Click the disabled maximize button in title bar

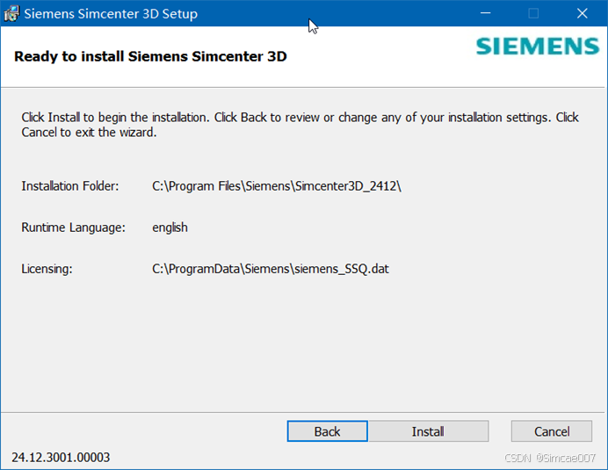533,13
